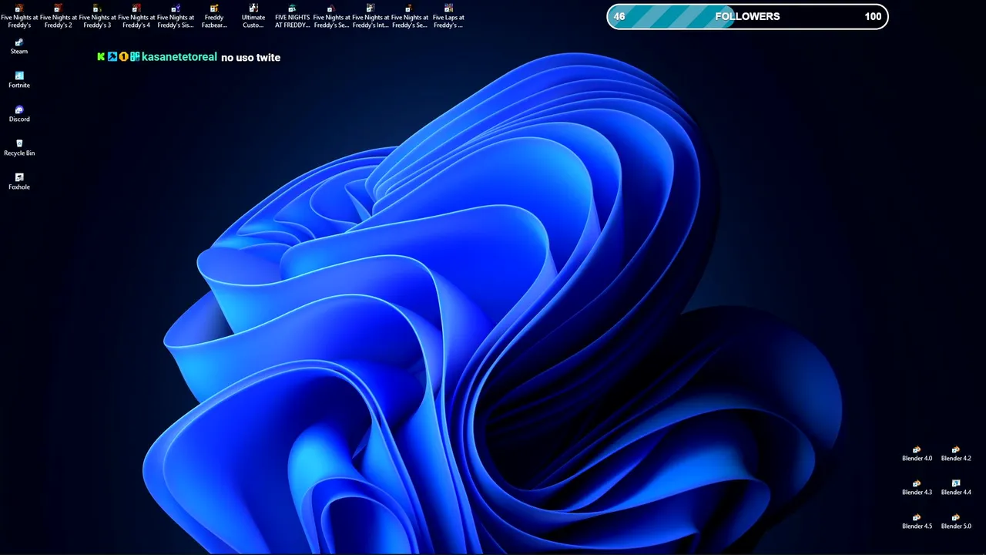Click the orange number 1 chat badge
This screenshot has width=986, height=555.
(123, 57)
